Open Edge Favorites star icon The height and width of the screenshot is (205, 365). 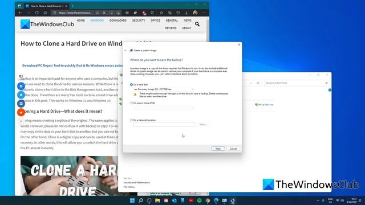(161, 13)
